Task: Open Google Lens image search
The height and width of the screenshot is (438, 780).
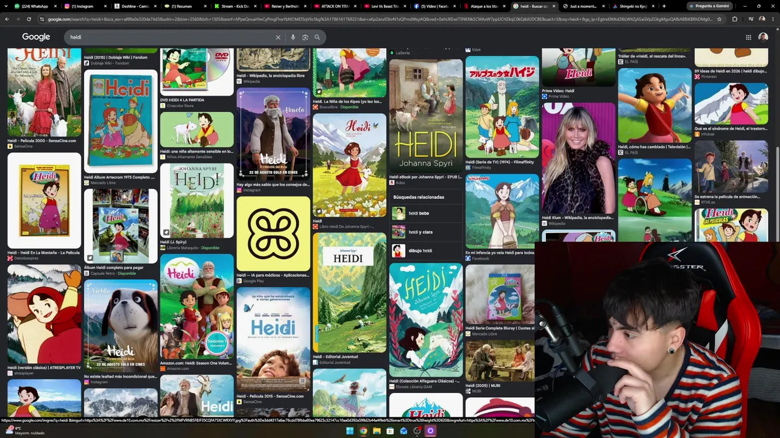Action: [305, 37]
